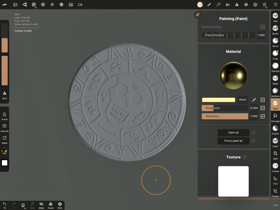
Task: Pick the Trim tool
Action: (275, 180)
